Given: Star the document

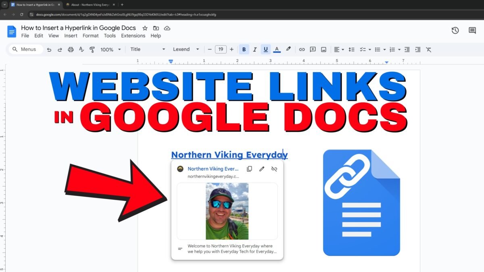Looking at the screenshot, I should tap(145, 28).
